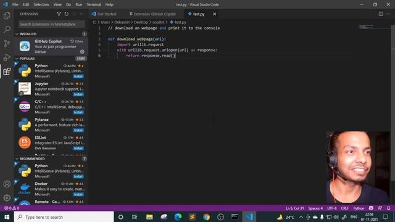Open the Source Control view
Screen dimensions: 395x222
point(7,44)
